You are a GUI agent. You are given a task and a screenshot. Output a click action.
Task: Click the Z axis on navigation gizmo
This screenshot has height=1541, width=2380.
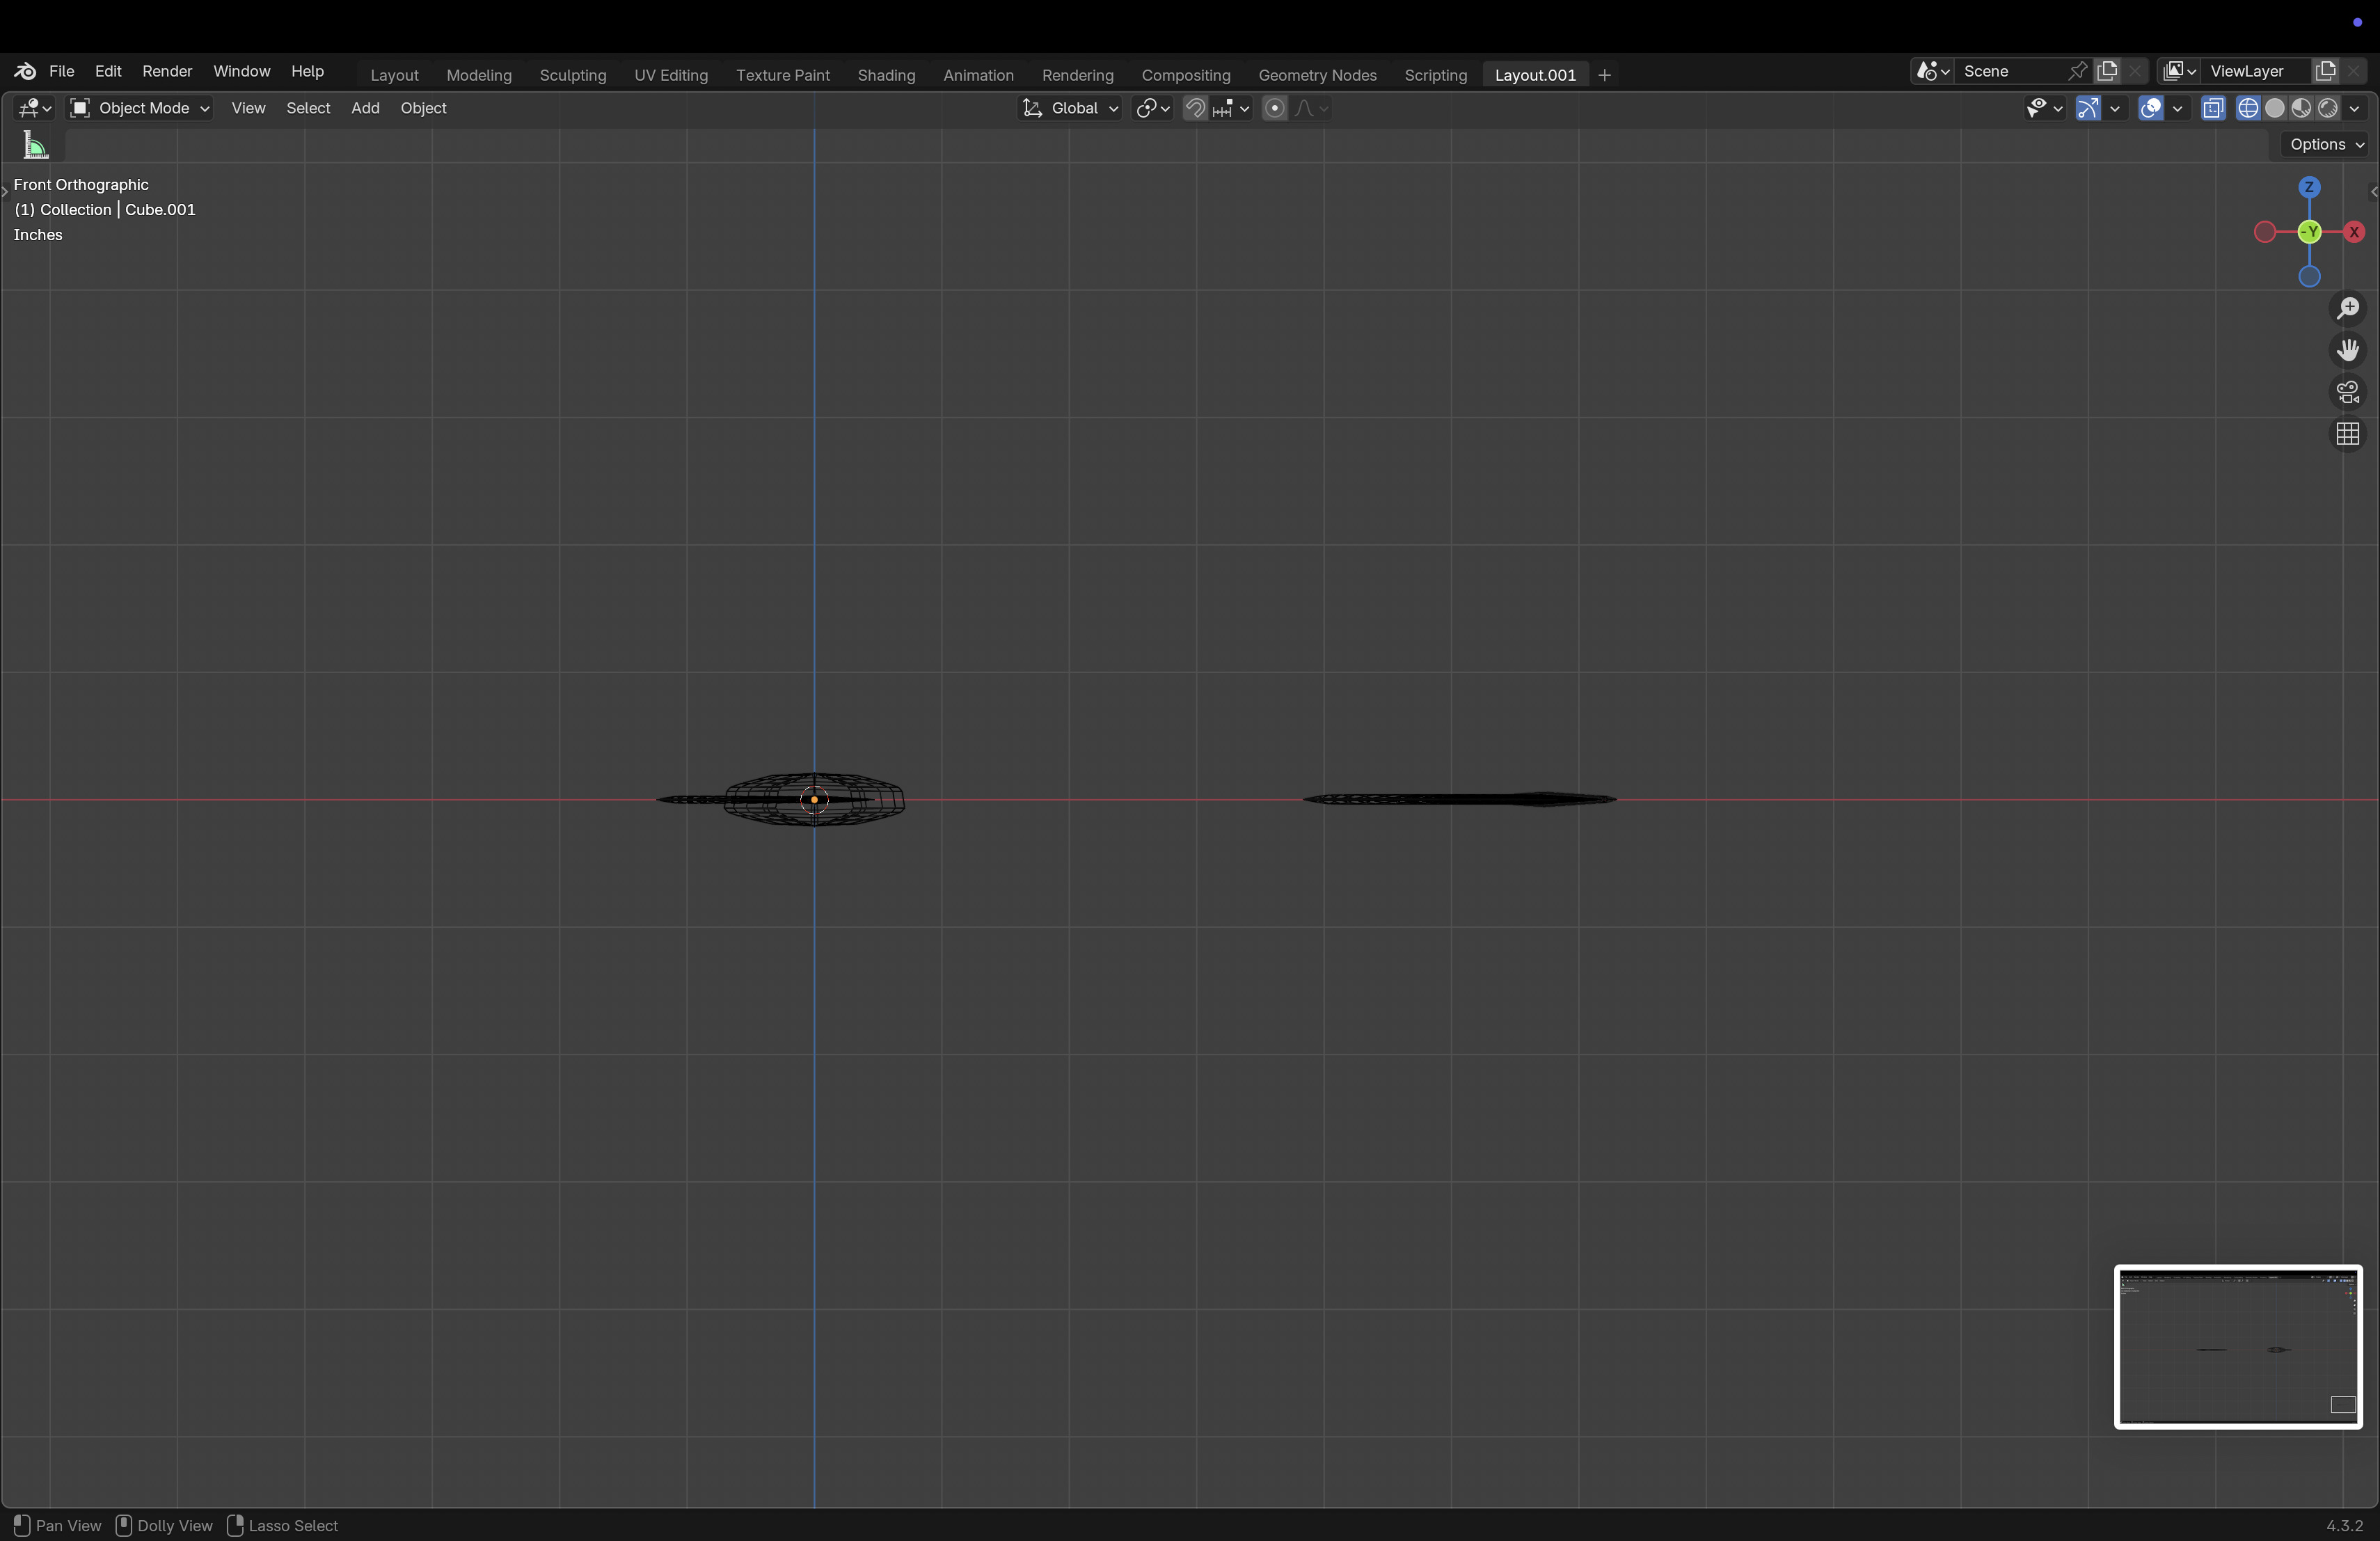coord(2309,187)
